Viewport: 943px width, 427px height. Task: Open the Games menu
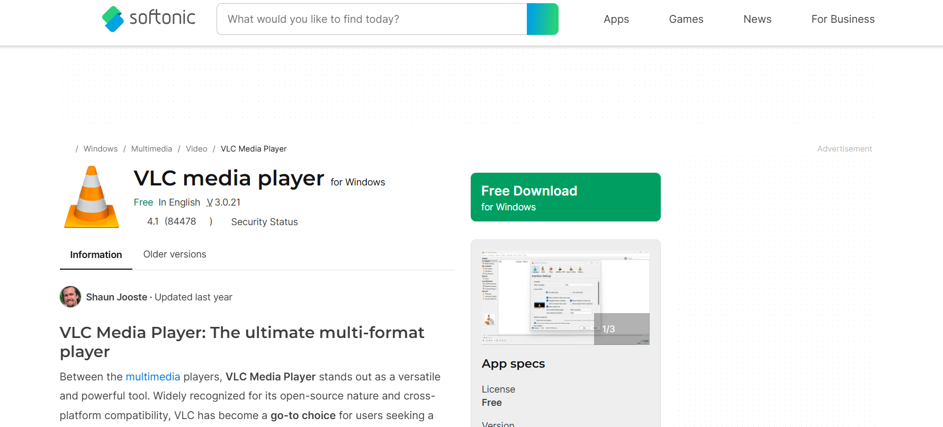pyautogui.click(x=686, y=19)
